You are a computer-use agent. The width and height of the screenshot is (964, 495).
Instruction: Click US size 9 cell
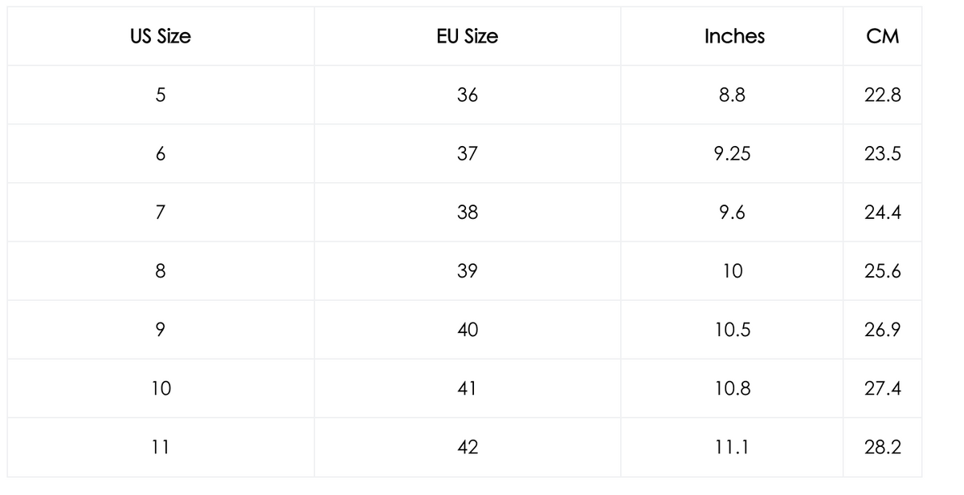(161, 330)
